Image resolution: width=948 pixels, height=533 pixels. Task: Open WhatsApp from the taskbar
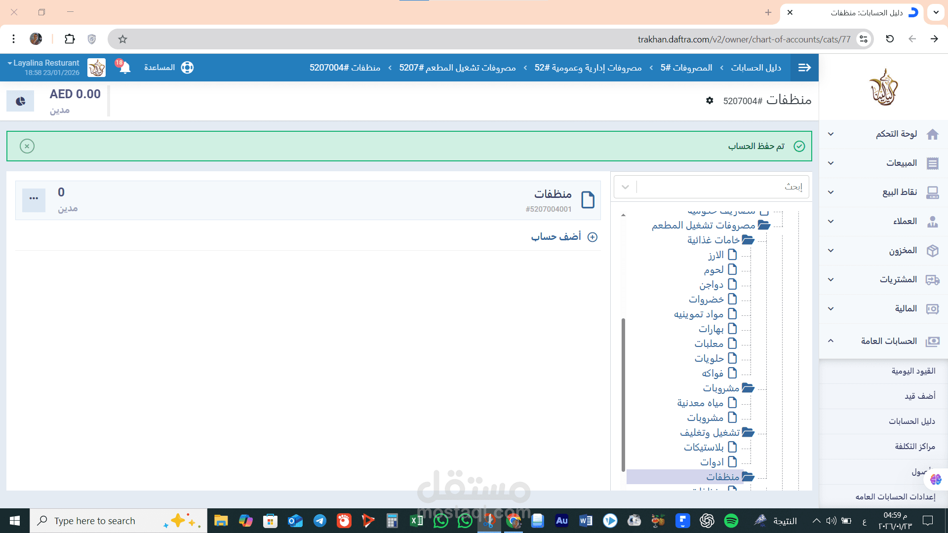[x=440, y=520]
